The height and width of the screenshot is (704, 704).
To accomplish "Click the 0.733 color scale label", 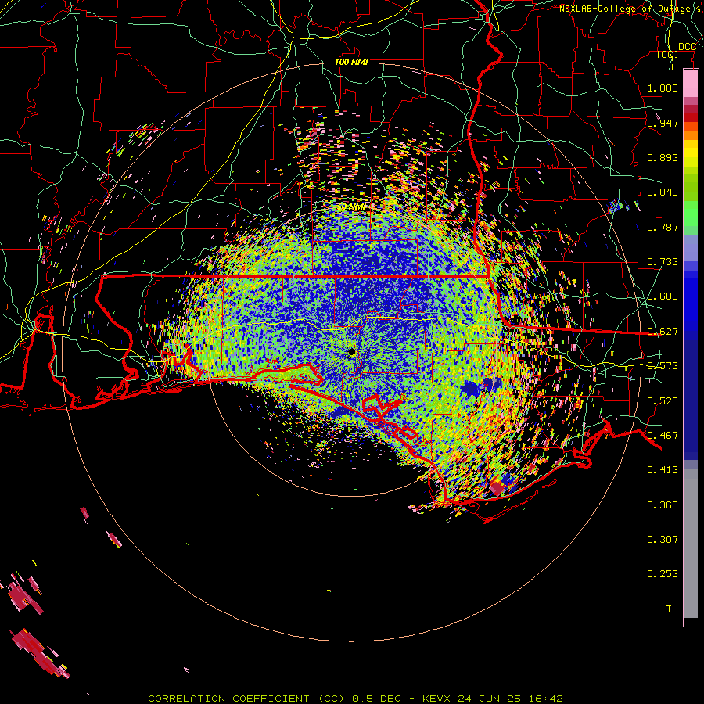I will [663, 262].
